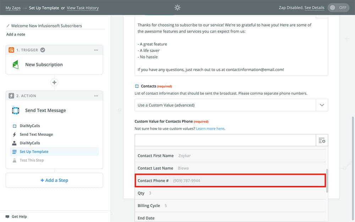Image resolution: width=355 pixels, height=222 pixels.
Task: Open the Learn more here link
Action: pos(210,129)
